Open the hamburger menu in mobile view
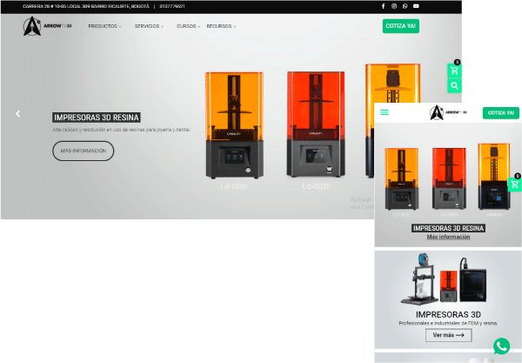Viewport: 522px width, 363px height. point(385,112)
